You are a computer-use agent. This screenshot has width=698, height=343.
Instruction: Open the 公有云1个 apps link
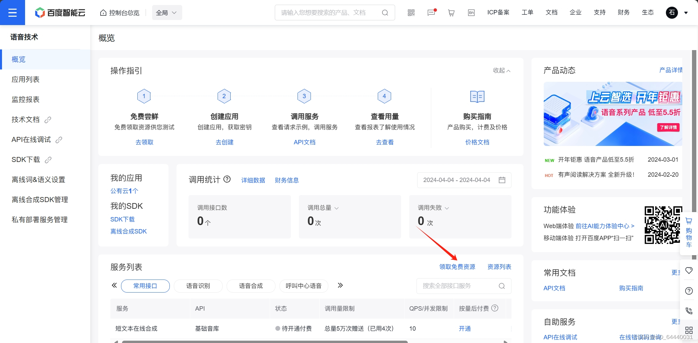click(x=124, y=191)
